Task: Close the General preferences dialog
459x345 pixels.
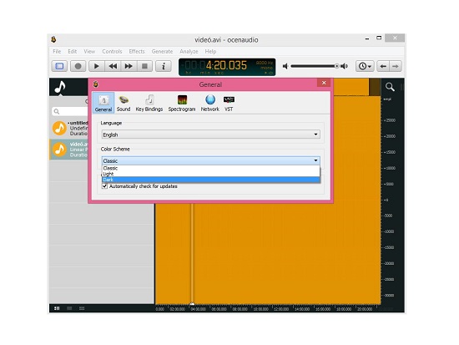Action: click(x=324, y=83)
